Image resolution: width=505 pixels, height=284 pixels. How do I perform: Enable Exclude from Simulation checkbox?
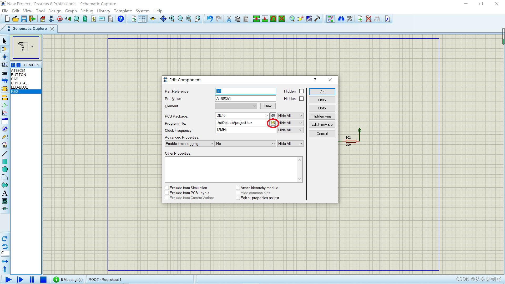click(x=167, y=188)
